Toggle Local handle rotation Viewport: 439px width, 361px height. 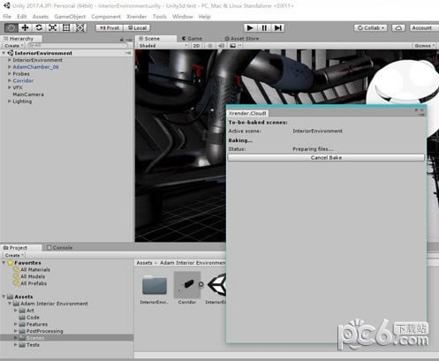tap(137, 28)
